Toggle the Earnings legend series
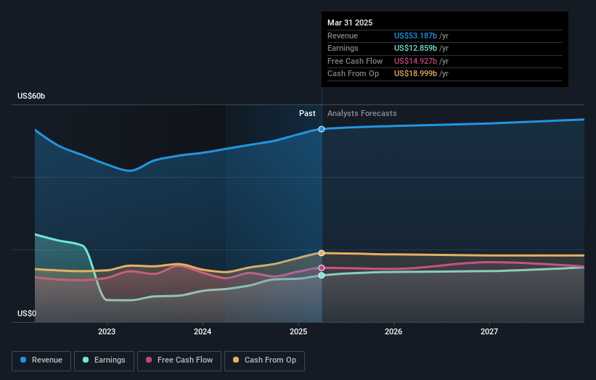 [104, 360]
